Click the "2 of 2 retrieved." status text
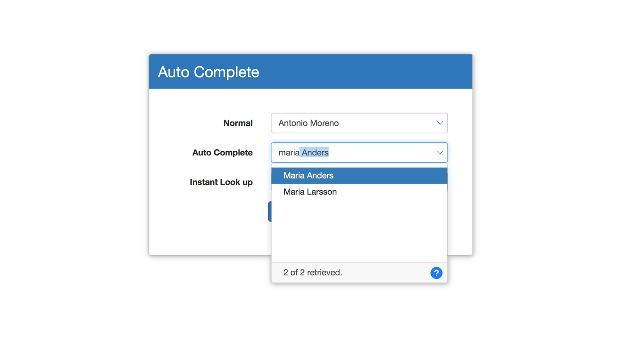 (x=313, y=273)
